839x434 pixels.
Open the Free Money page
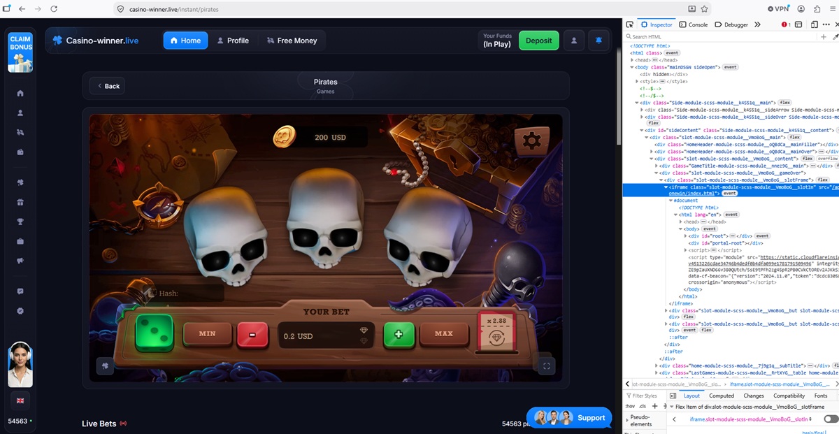pos(292,41)
